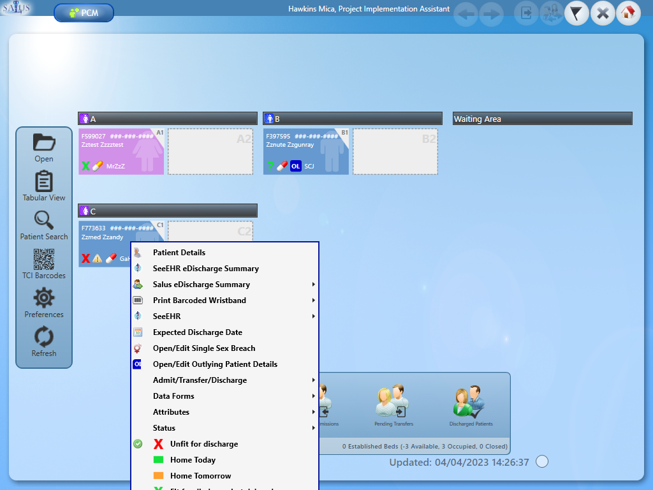Click the bay B header icon
The width and height of the screenshot is (653, 490).
tap(270, 119)
